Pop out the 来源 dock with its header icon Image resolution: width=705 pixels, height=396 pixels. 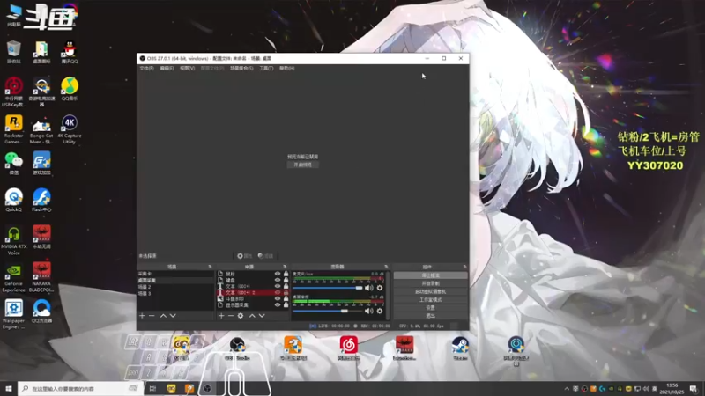285,267
